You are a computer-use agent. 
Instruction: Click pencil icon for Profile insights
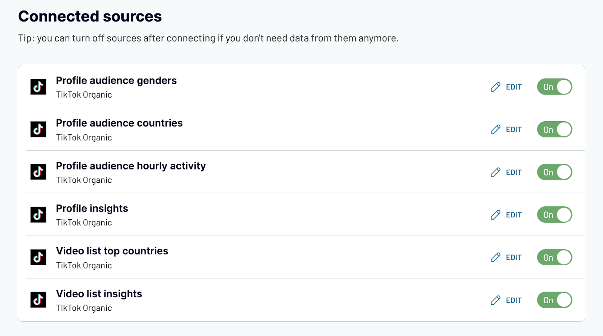point(496,215)
